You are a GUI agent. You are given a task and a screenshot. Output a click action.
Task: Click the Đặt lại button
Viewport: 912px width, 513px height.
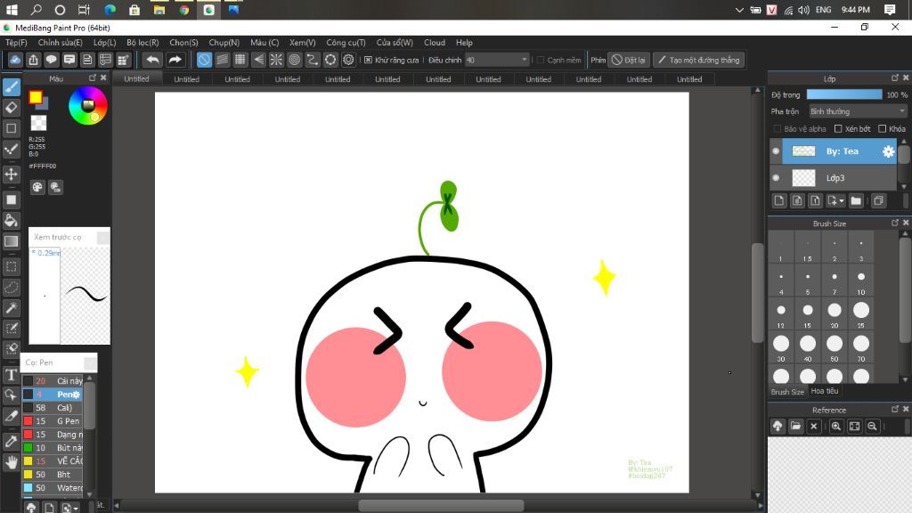tap(629, 60)
